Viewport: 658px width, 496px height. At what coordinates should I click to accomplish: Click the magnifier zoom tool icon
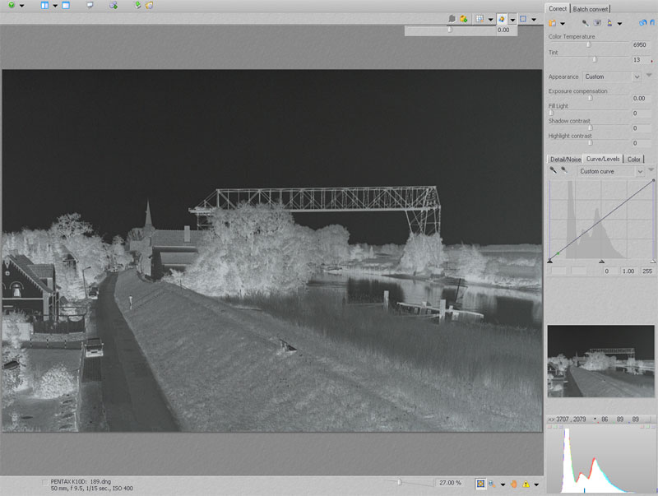click(x=492, y=484)
